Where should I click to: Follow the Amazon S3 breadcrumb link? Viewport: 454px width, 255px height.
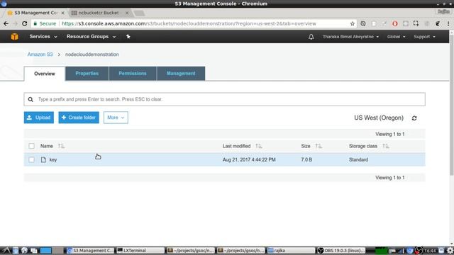(x=40, y=55)
